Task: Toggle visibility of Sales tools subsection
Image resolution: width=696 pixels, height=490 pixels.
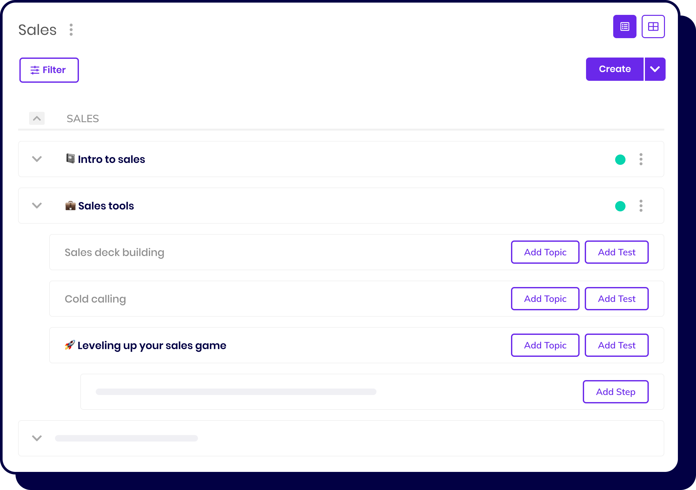Action: point(37,205)
